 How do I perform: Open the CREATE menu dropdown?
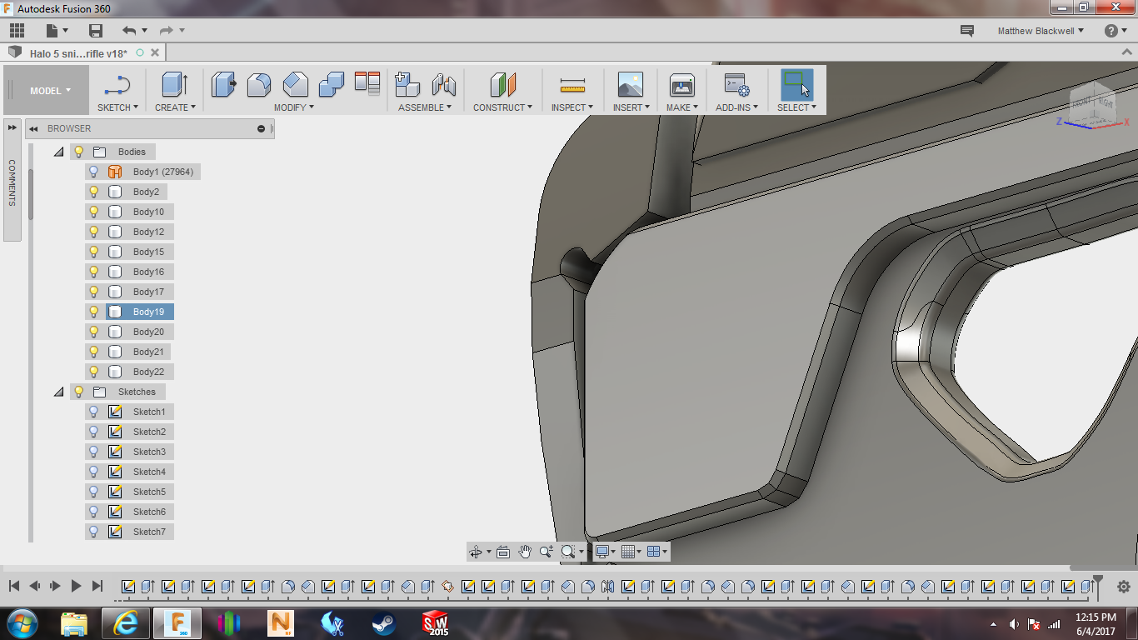pos(175,107)
